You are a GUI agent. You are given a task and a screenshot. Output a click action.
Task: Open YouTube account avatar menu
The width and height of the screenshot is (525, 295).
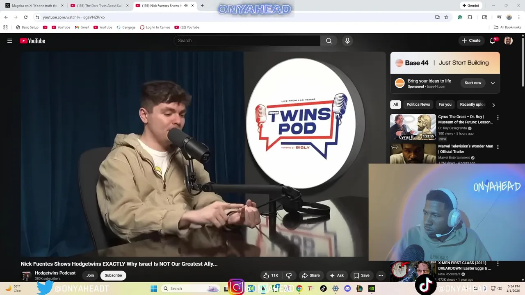[x=508, y=41]
